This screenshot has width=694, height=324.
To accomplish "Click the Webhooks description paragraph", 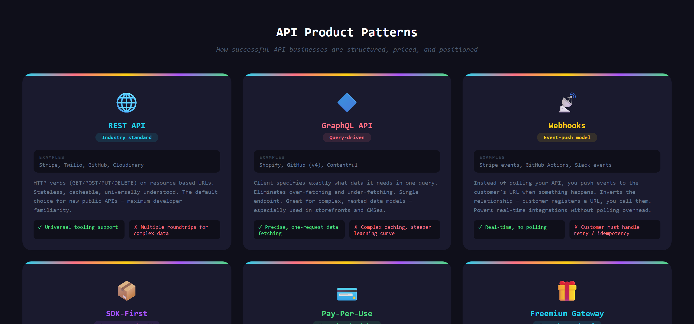I will 567,197.
